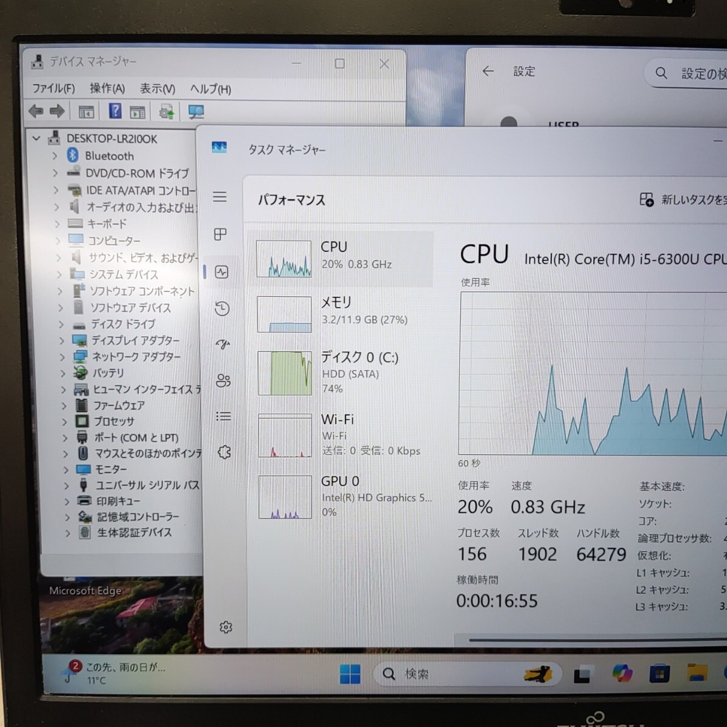Open the 表示(V) menu
The image size is (727, 727).
click(x=158, y=88)
